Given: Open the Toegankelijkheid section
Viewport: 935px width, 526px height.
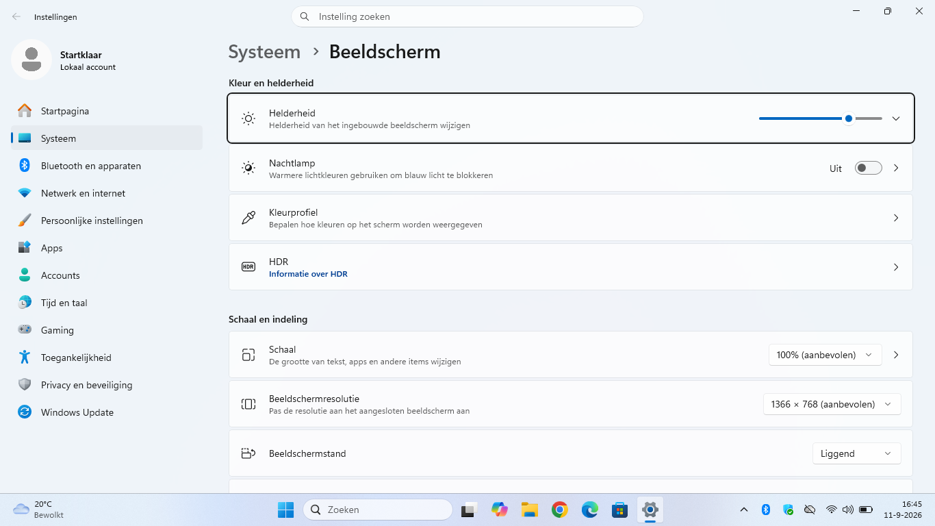Looking at the screenshot, I should tap(107, 358).
